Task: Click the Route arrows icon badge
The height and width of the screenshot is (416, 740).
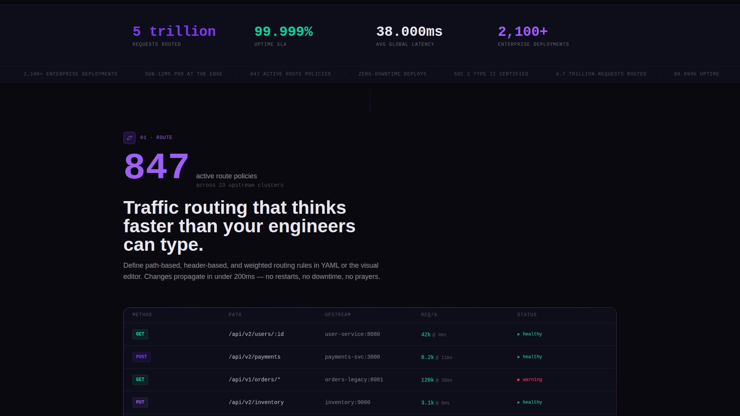Action: (129, 138)
